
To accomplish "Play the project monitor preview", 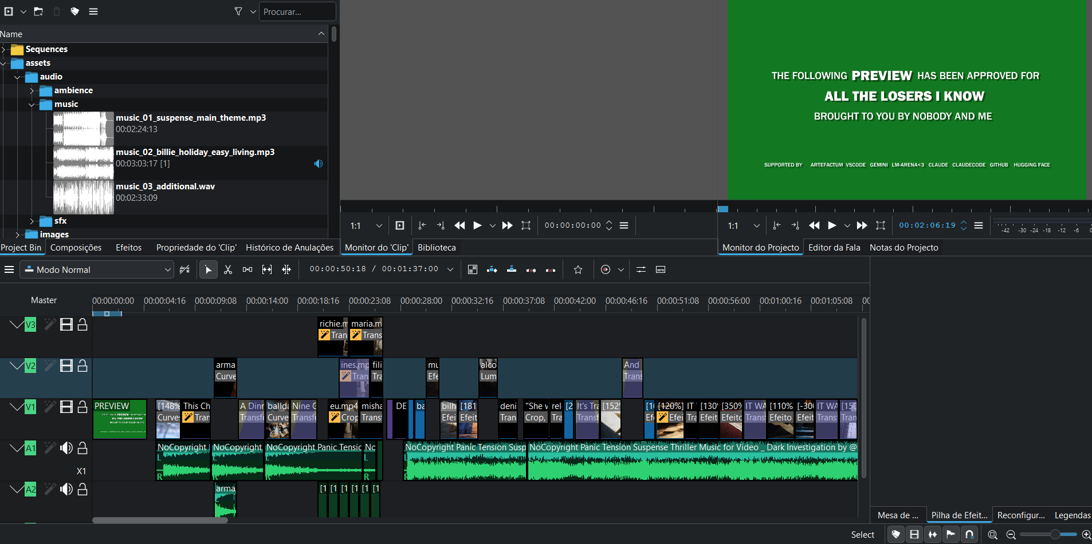I will pyautogui.click(x=832, y=225).
